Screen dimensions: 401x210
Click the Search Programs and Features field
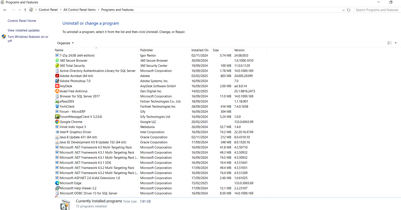coord(377,10)
